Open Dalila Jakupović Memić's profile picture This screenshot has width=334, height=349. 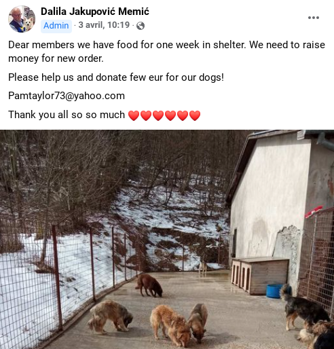[22, 19]
